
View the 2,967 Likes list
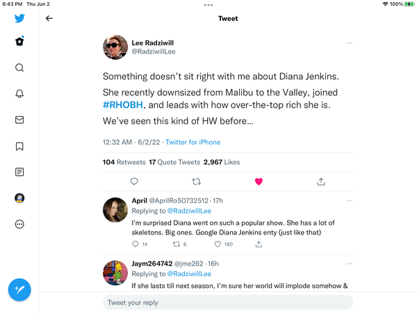click(221, 161)
